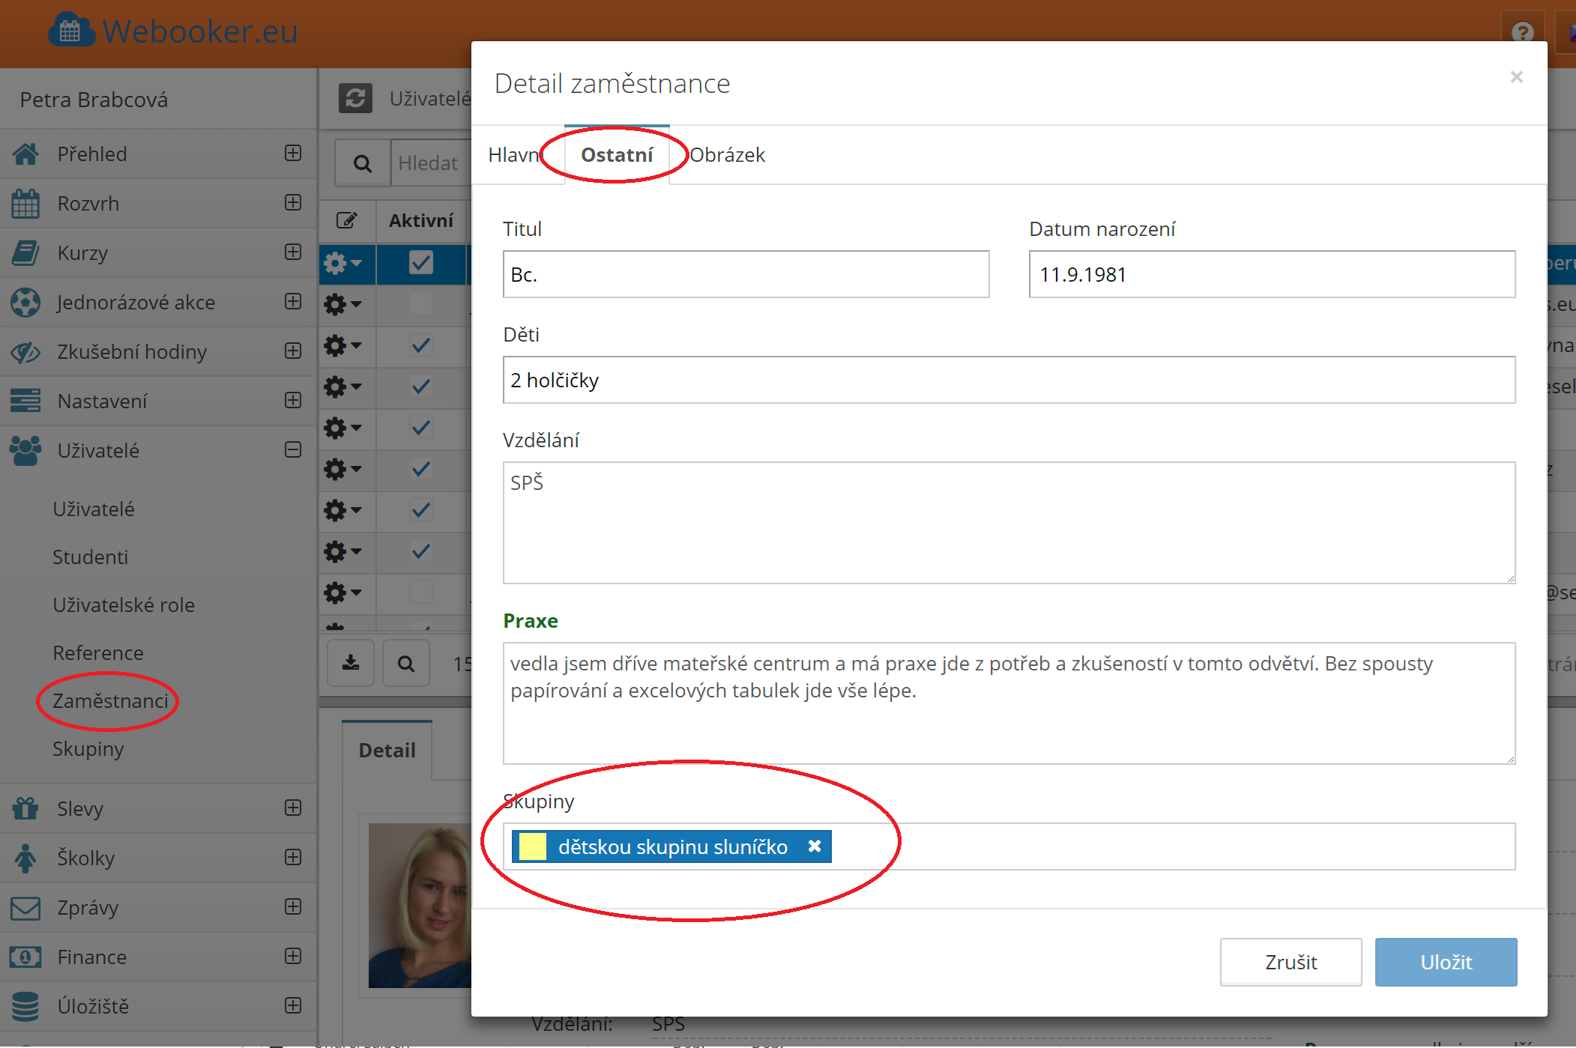Click the Slevy gift icon
Viewport: 1576px width, 1048px height.
click(25, 808)
